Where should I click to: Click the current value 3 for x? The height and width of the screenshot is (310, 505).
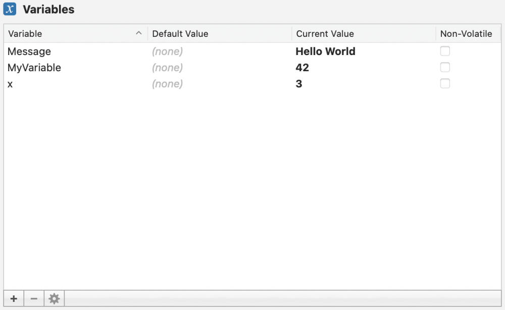tap(299, 84)
